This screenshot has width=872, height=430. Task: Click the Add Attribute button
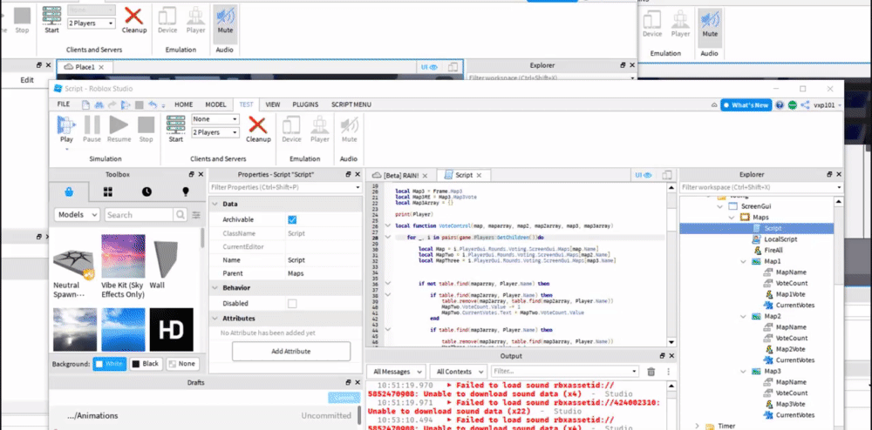(291, 351)
